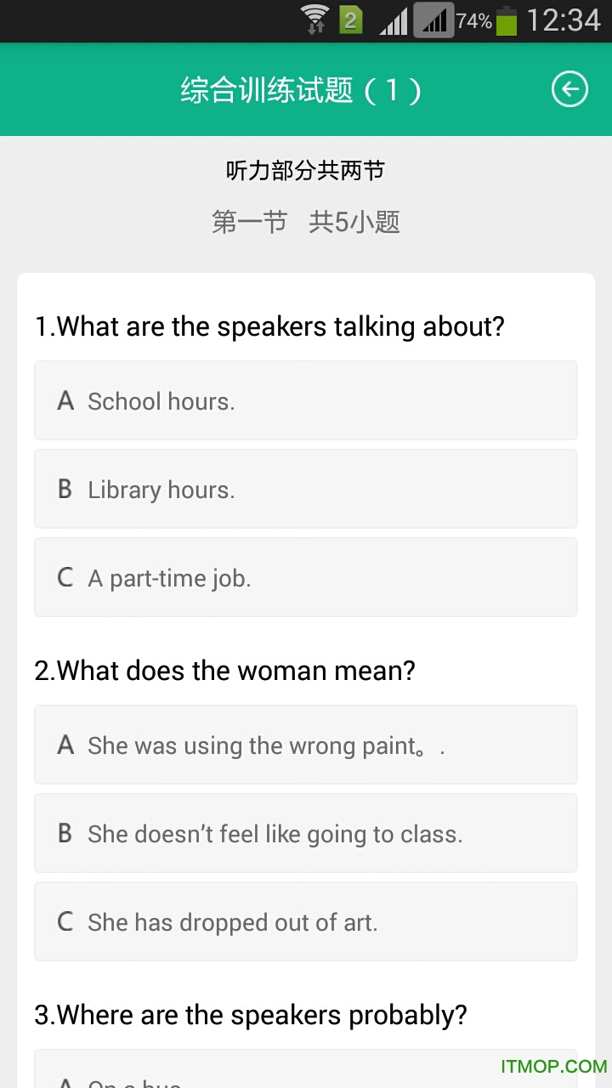Tap the header title 综合训练试题（1）
This screenshot has height=1088, width=612.
pyautogui.click(x=301, y=90)
